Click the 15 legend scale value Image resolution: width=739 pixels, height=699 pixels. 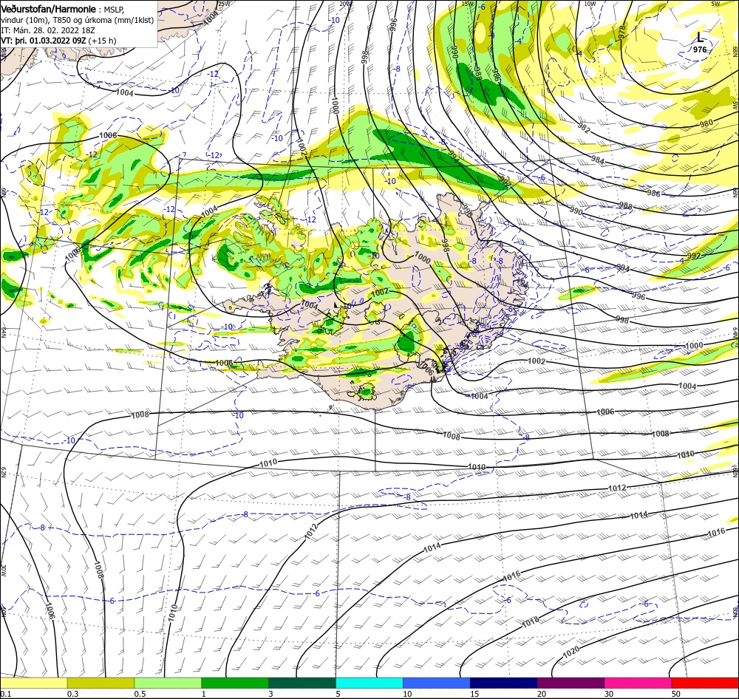tap(474, 694)
